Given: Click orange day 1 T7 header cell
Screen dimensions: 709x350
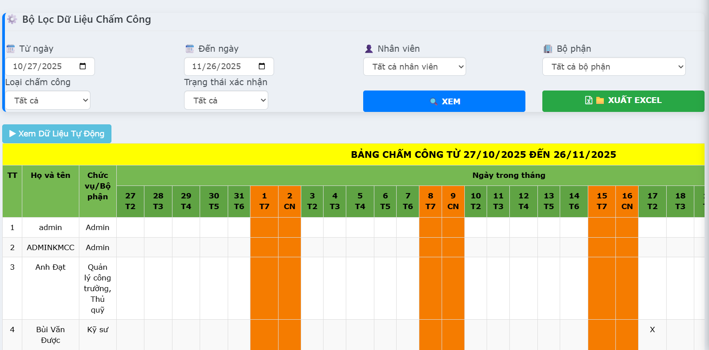Looking at the screenshot, I should point(264,201).
